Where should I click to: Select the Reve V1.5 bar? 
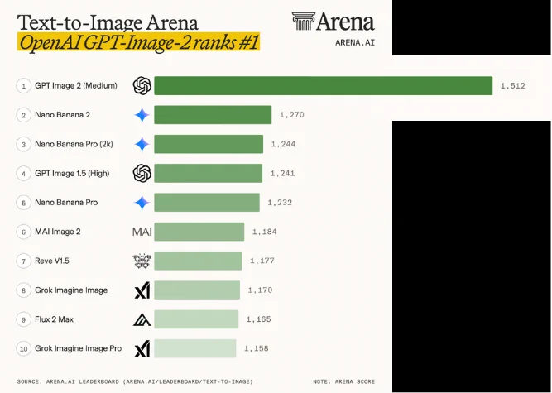[x=198, y=261]
